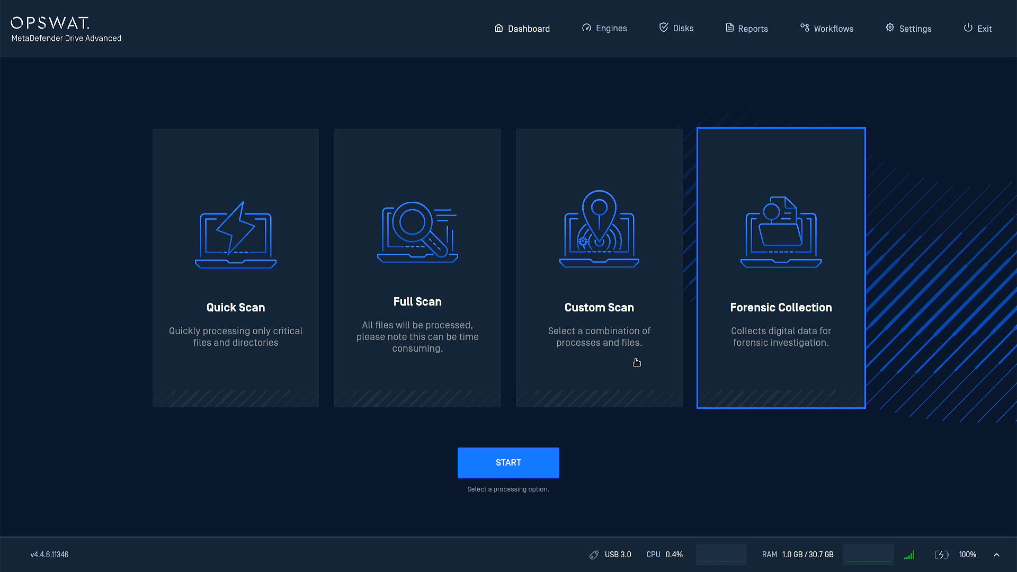Screen dimensions: 1017x572
Task: Click the CPU usage graph
Action: click(x=721, y=555)
